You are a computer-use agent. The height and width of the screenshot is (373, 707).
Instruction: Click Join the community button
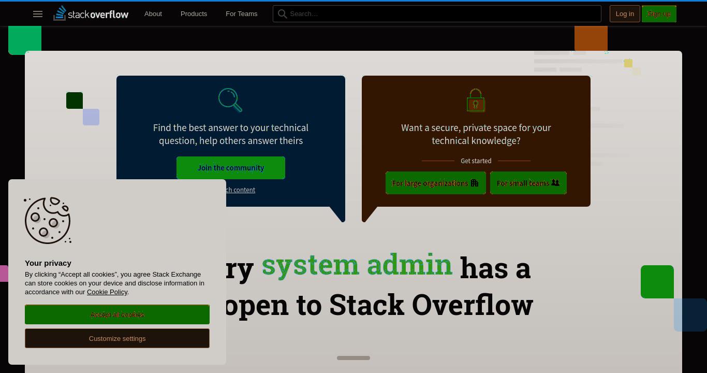click(231, 168)
